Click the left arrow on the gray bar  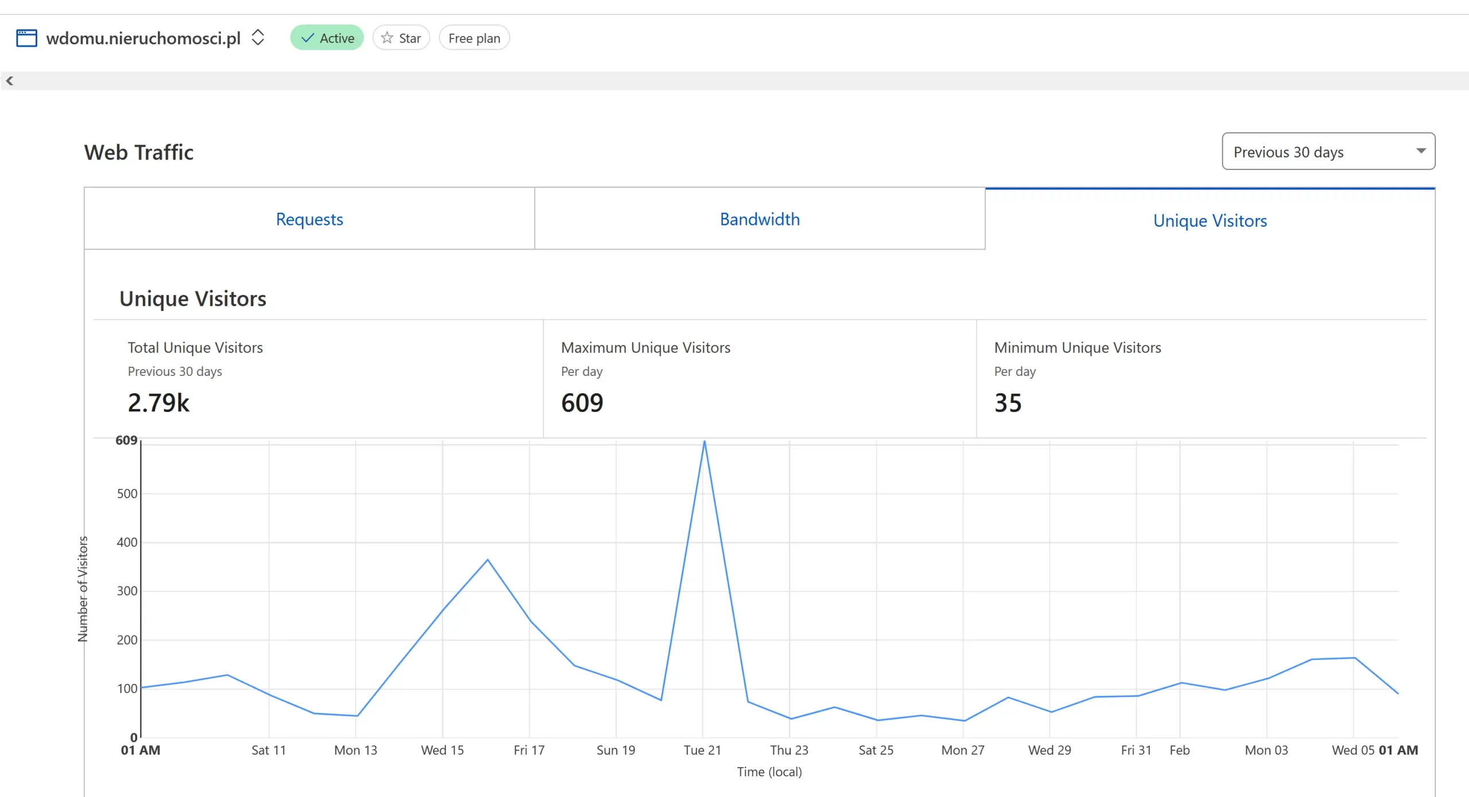(x=10, y=81)
